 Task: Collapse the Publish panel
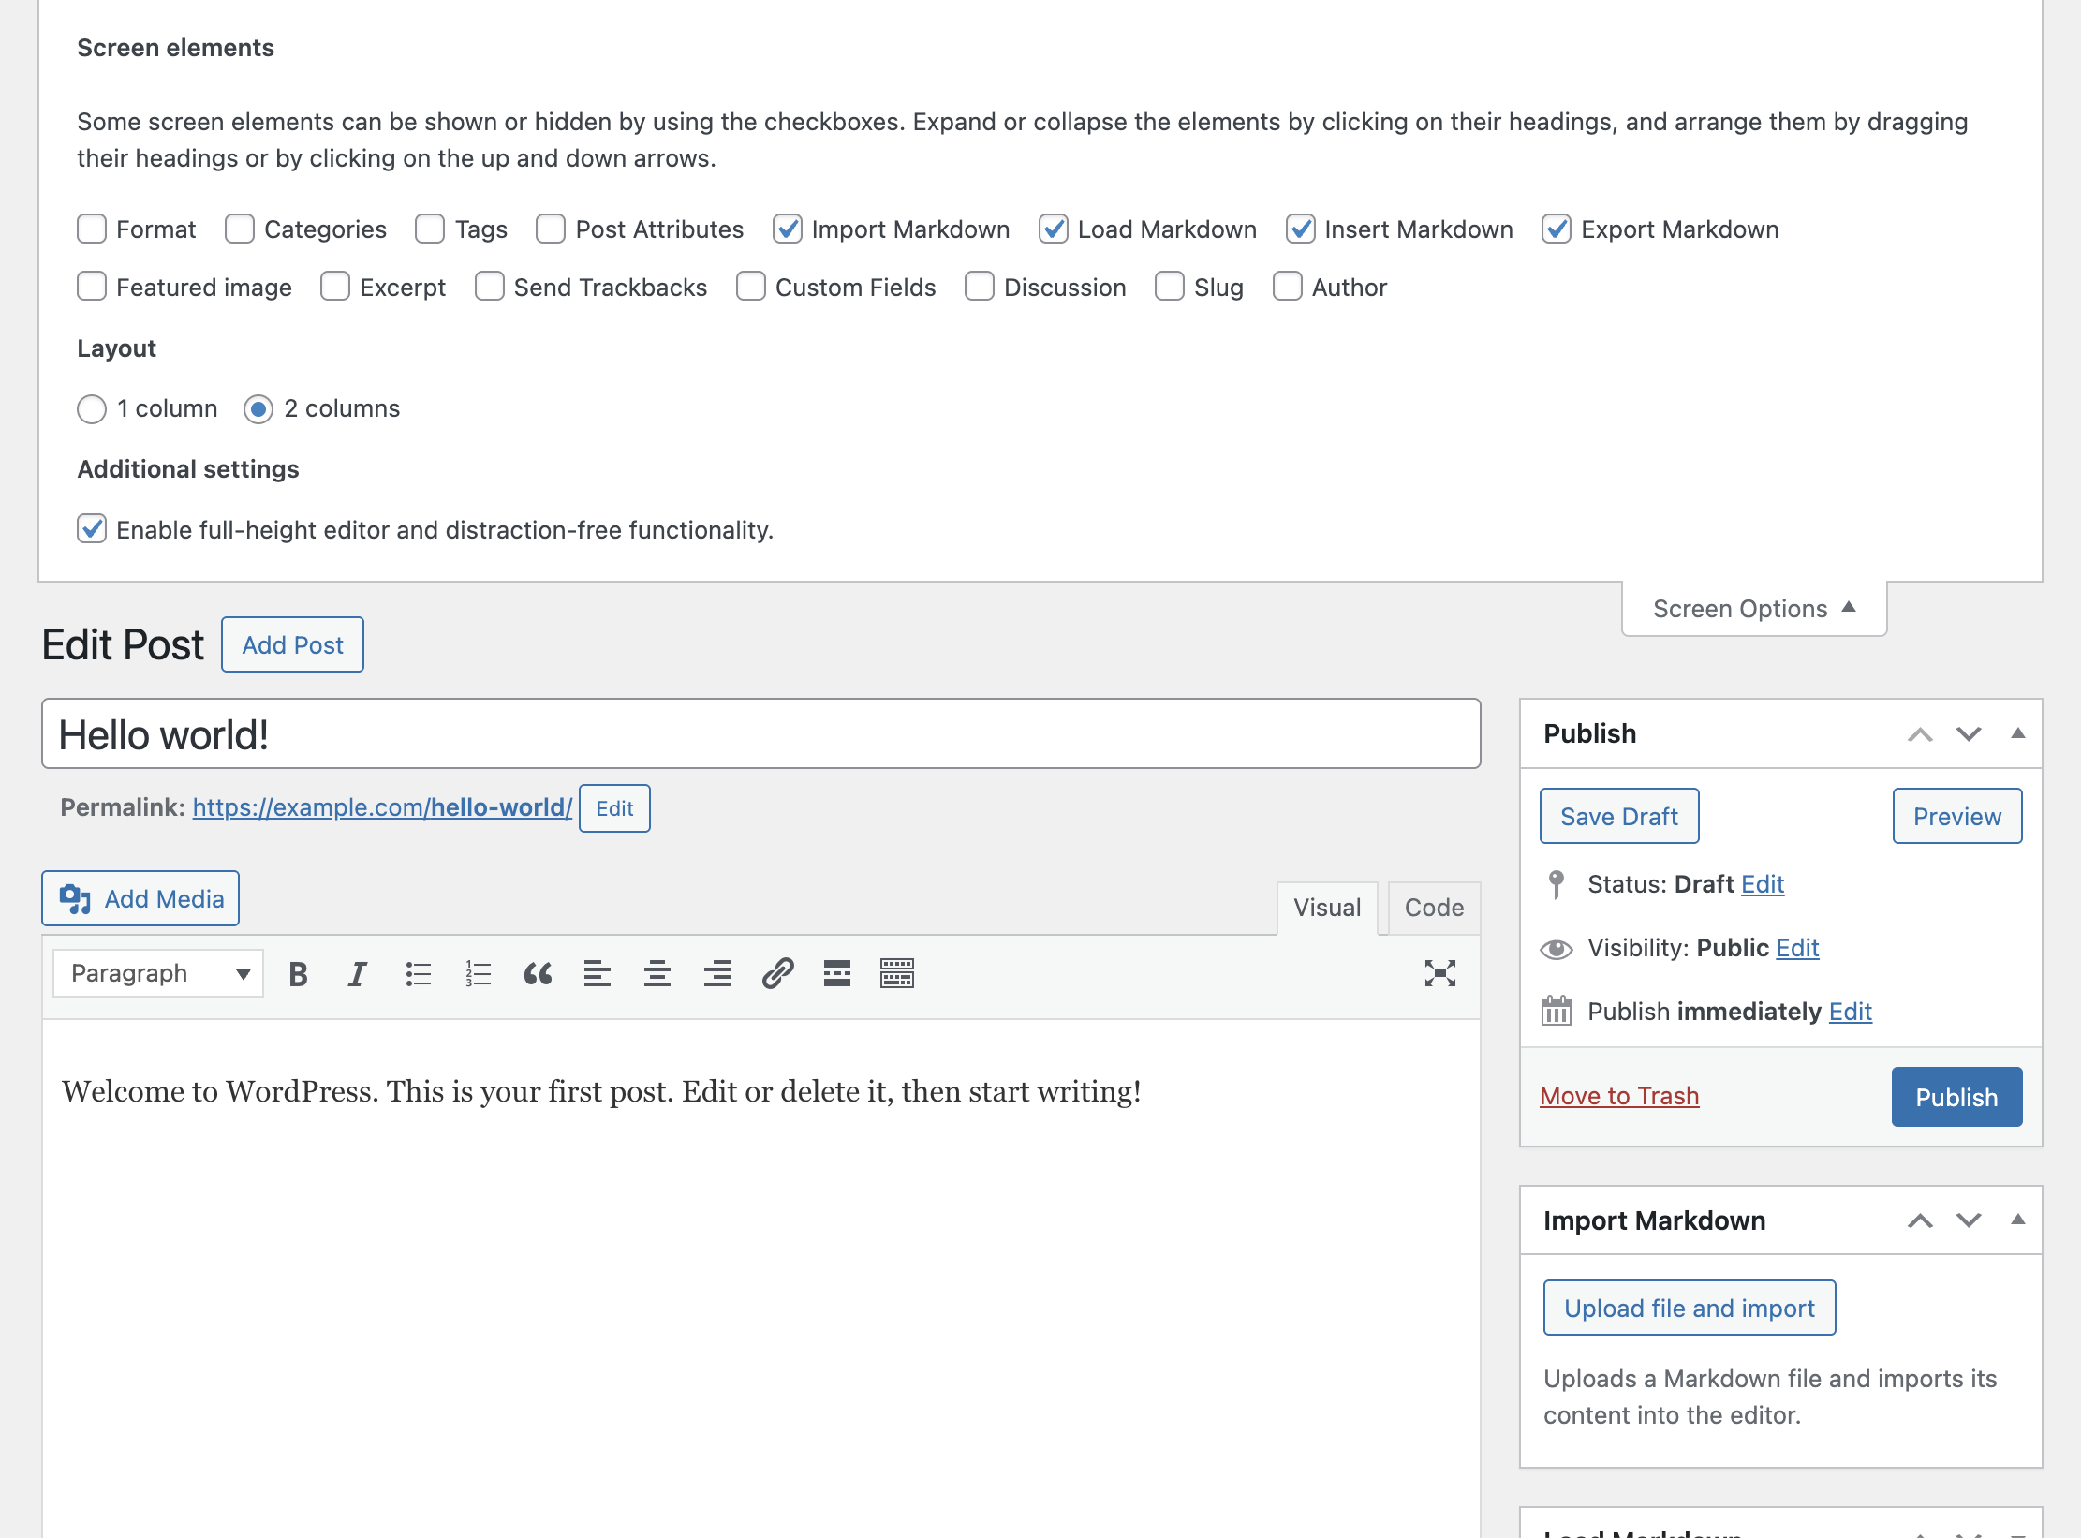point(2016,733)
